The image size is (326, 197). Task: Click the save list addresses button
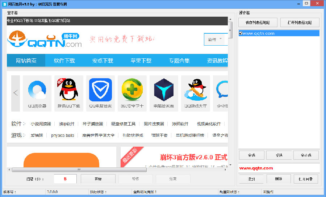point(258,22)
